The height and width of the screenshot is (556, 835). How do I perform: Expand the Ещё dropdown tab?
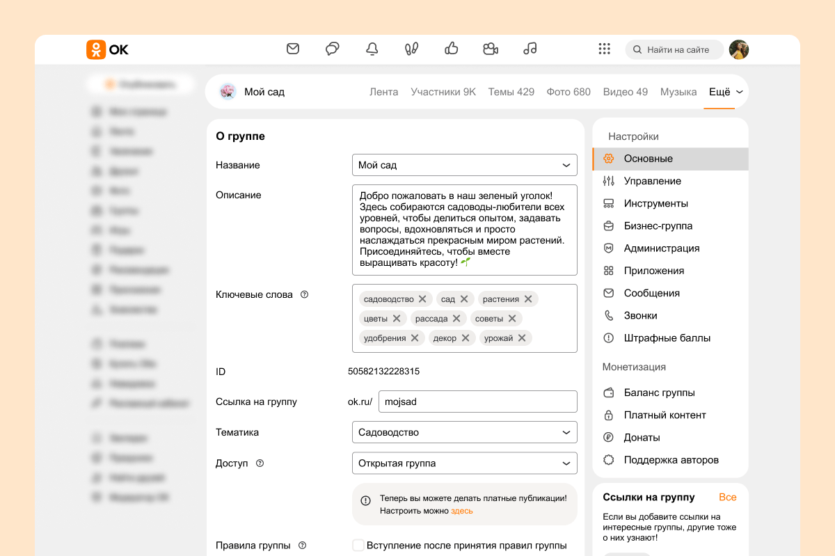pyautogui.click(x=726, y=92)
